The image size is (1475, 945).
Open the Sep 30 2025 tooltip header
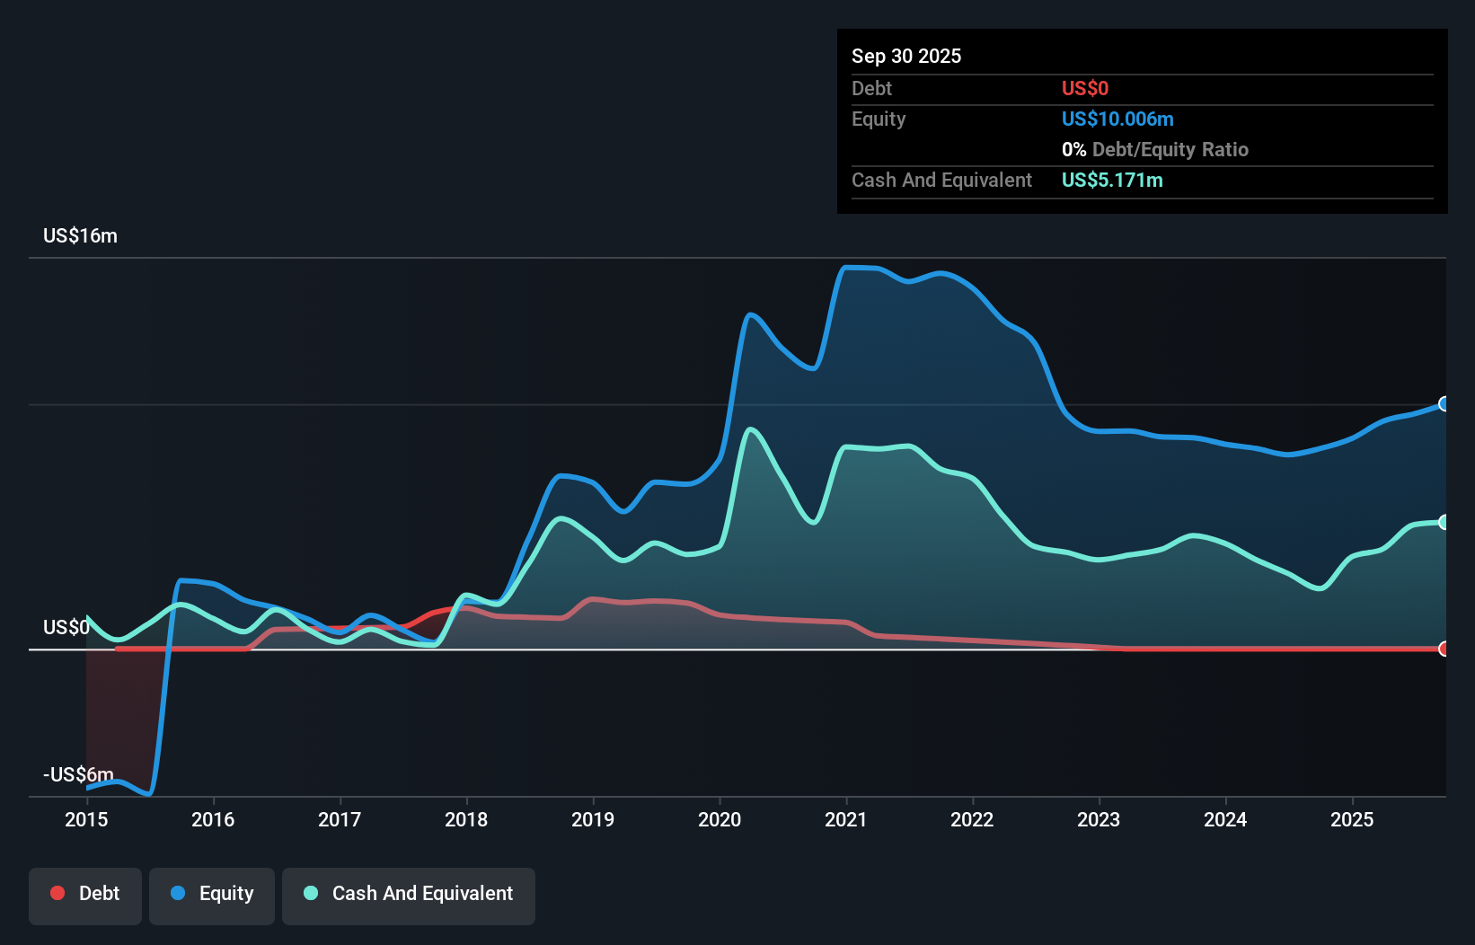[906, 56]
